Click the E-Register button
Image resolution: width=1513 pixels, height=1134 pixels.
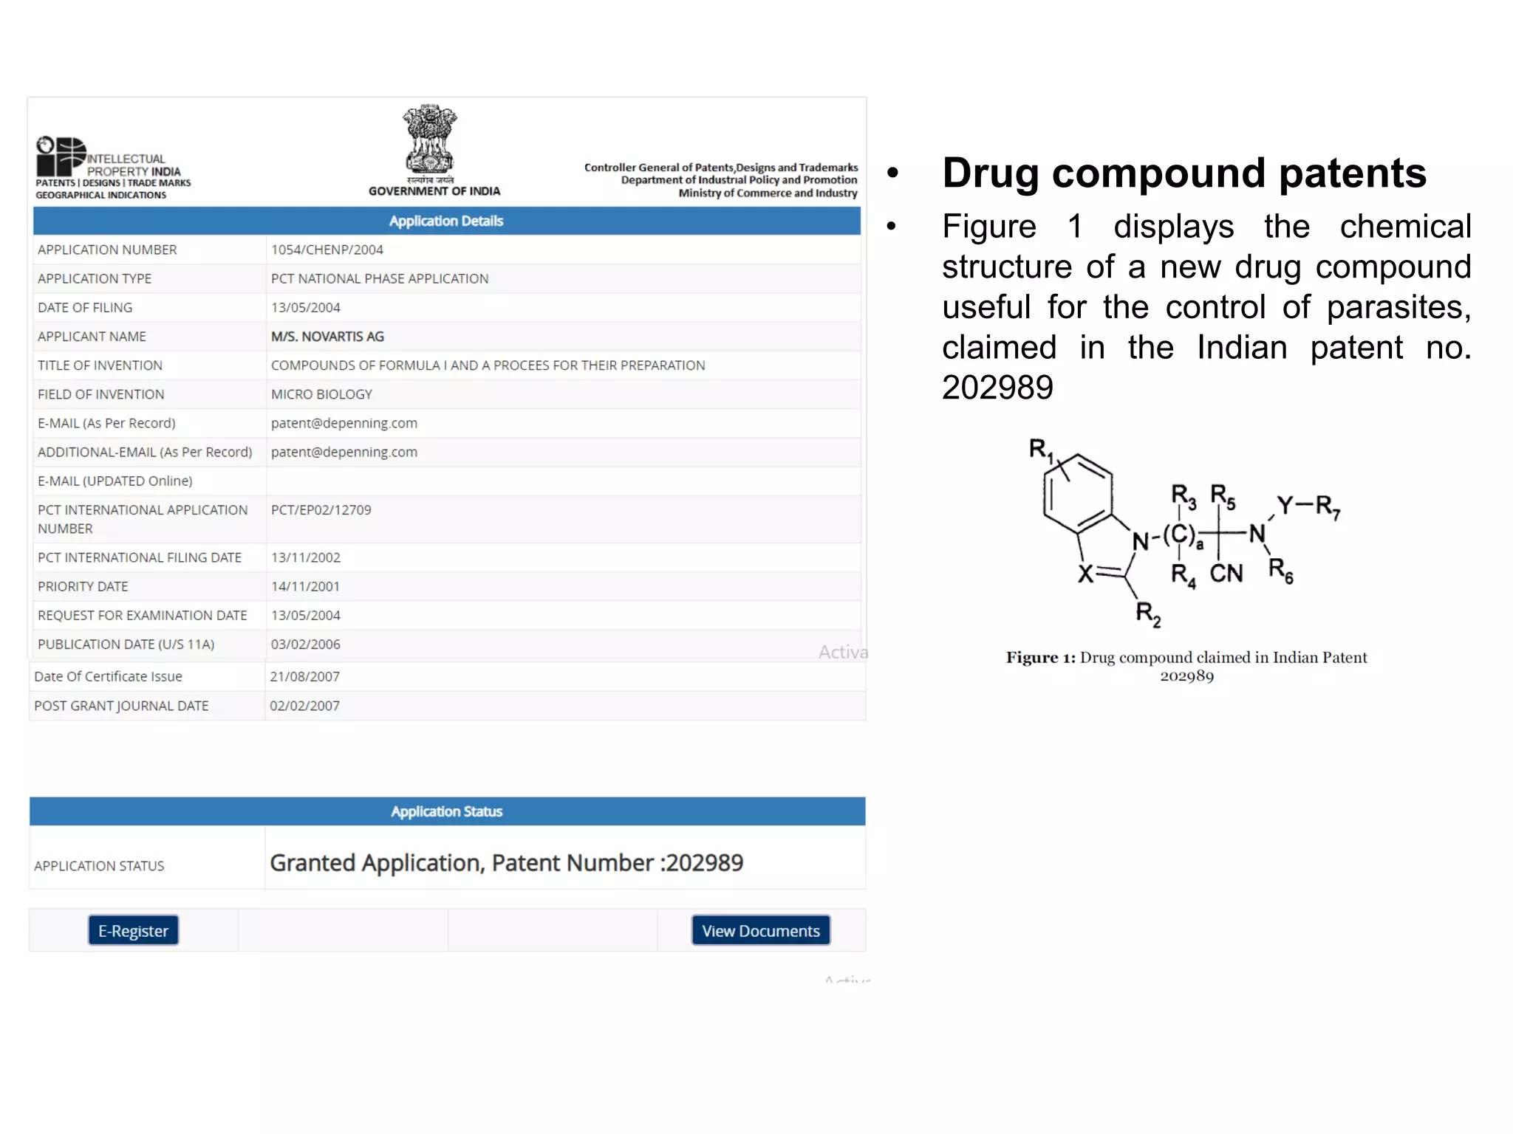tap(133, 930)
